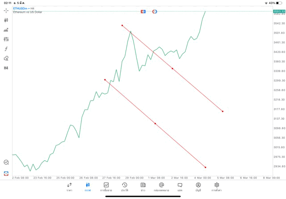
Task: Open the chart chat bubble icon
Action: point(6,162)
